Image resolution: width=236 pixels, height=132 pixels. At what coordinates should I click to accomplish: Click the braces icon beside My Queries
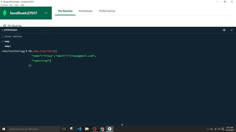click(4, 26)
